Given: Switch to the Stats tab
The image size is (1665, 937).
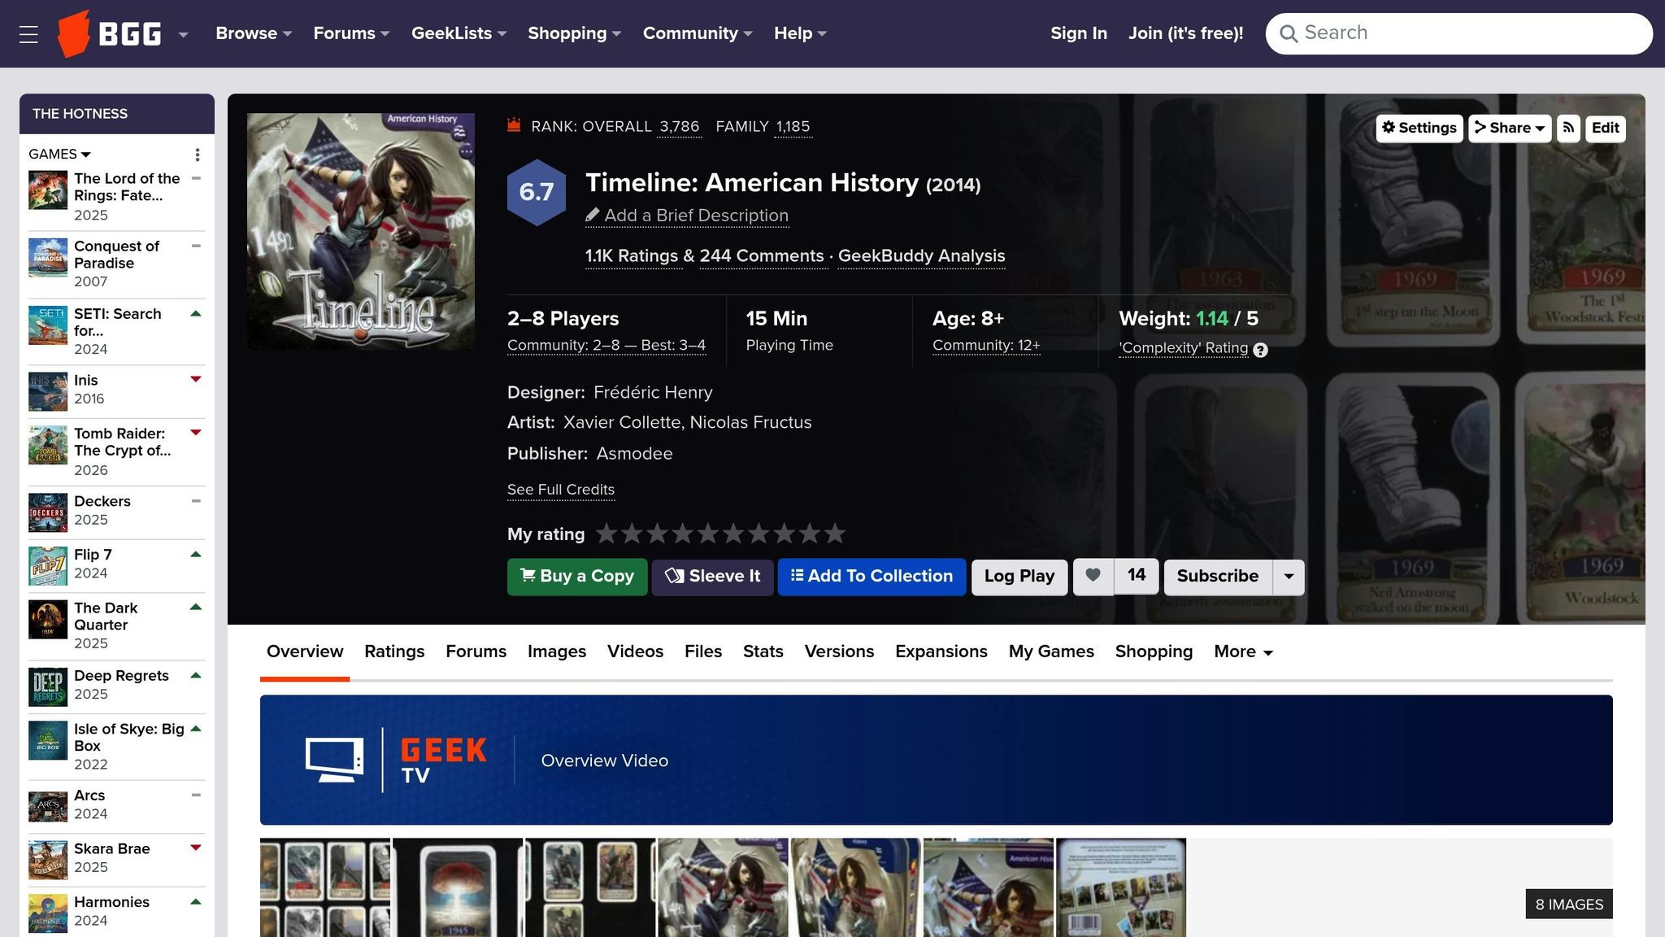Looking at the screenshot, I should point(763,652).
